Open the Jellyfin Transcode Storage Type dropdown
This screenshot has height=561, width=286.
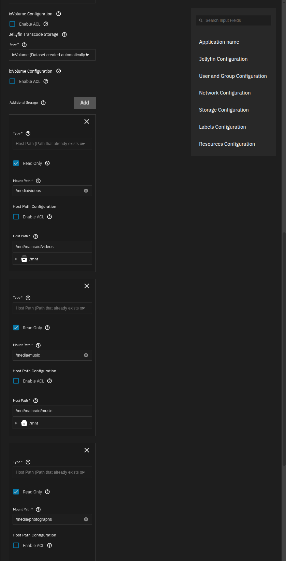[x=52, y=55]
